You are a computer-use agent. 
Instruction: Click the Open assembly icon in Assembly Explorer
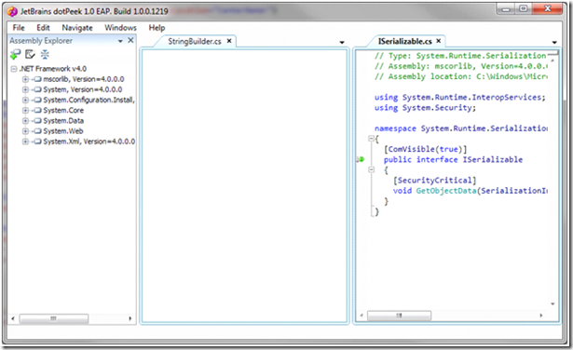(x=15, y=55)
